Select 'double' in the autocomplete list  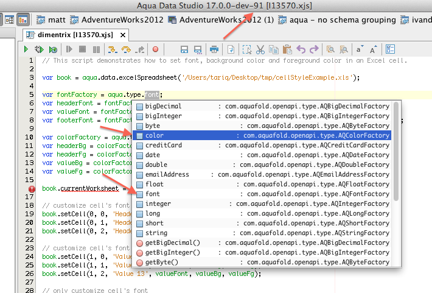[262, 164]
